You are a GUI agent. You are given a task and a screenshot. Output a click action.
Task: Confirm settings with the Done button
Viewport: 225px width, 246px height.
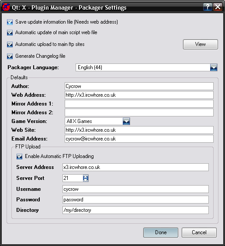(x=161, y=232)
